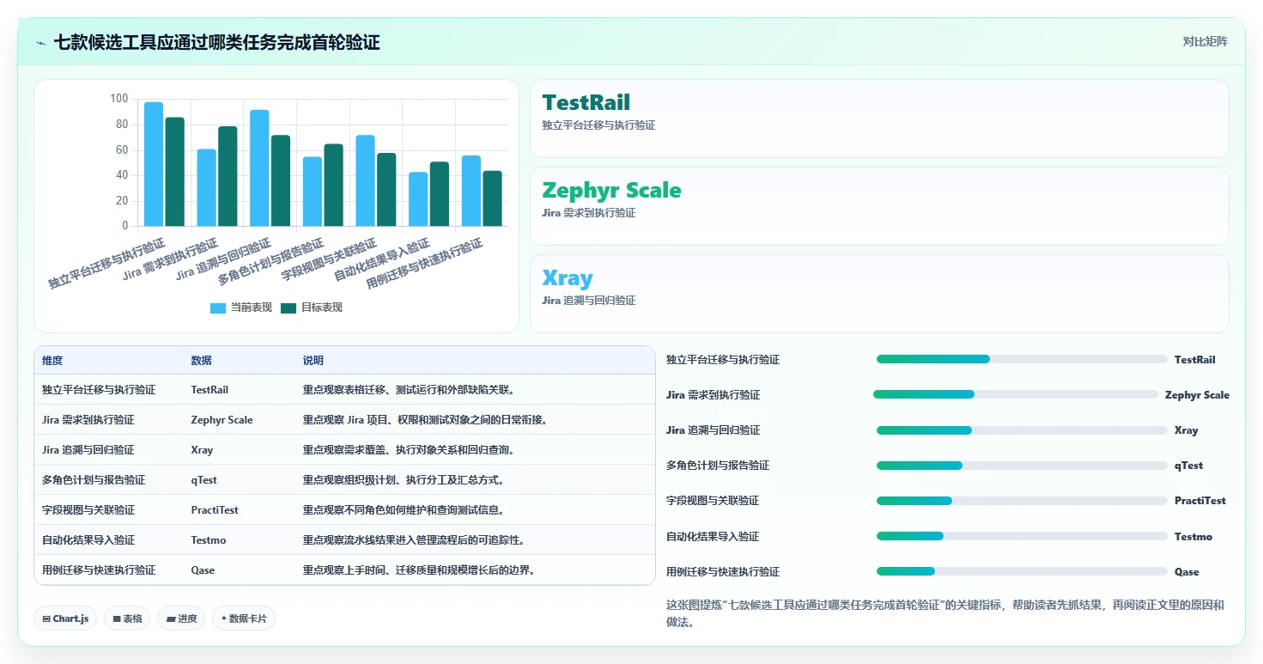The image size is (1263, 664).
Task: Click the dark-green bar for 字段视图与关联验证
Action: click(x=386, y=190)
